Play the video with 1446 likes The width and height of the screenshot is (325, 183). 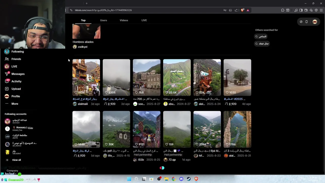click(x=86, y=129)
